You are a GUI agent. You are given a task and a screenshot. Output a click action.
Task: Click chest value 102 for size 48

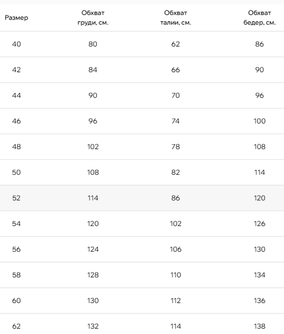(93, 147)
